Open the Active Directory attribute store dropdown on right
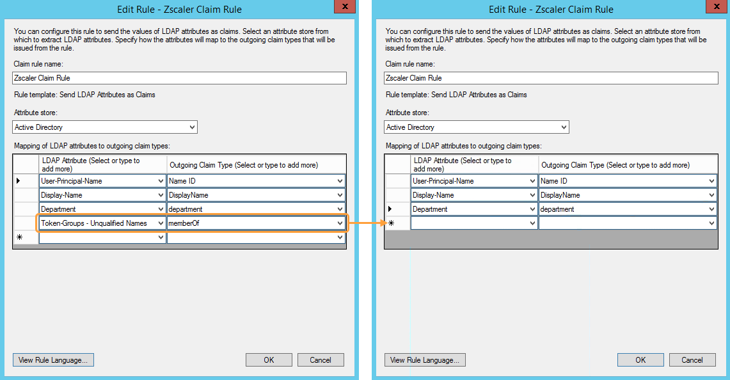The width and height of the screenshot is (730, 380). click(x=562, y=127)
